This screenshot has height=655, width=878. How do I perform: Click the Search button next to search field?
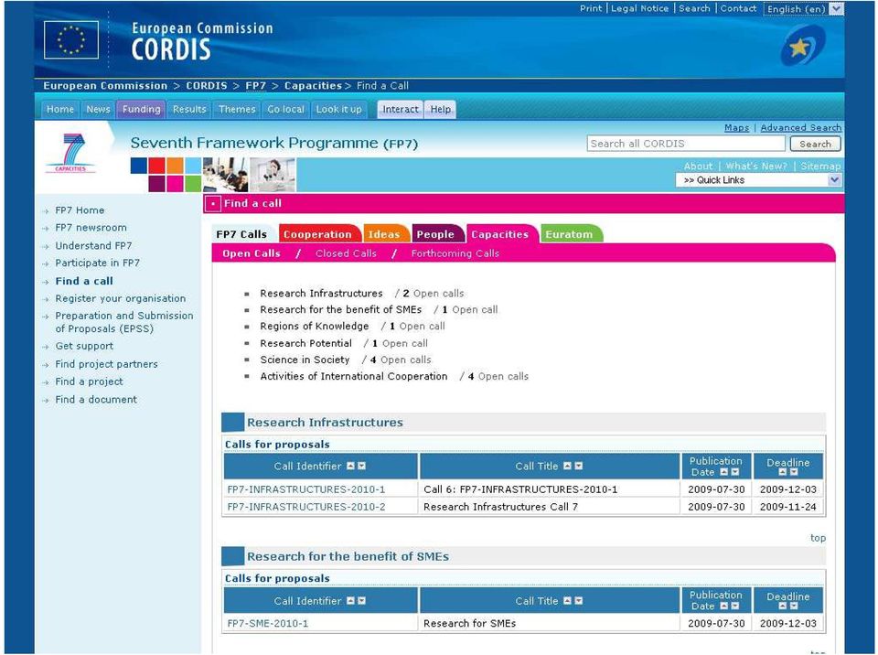click(x=815, y=144)
